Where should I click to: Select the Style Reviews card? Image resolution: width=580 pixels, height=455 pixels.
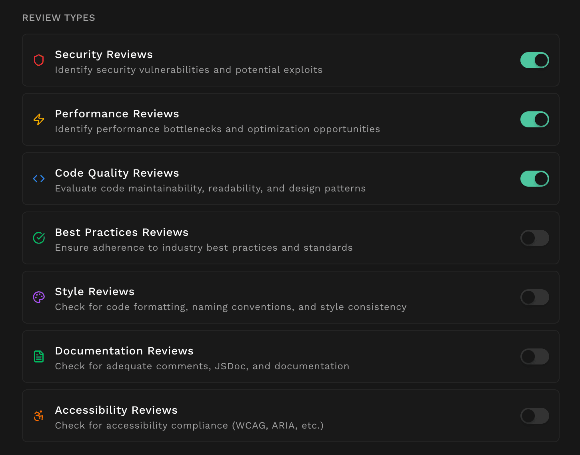tap(280, 297)
